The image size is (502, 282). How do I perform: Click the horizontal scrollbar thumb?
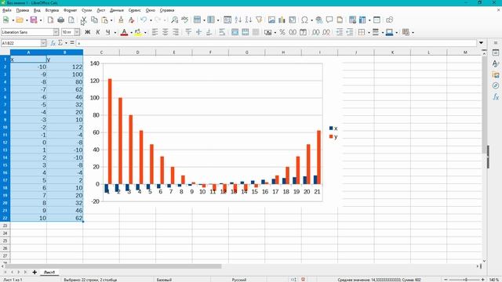[113, 266]
